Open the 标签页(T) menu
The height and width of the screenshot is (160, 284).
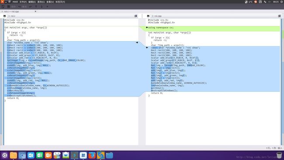(60, 2)
